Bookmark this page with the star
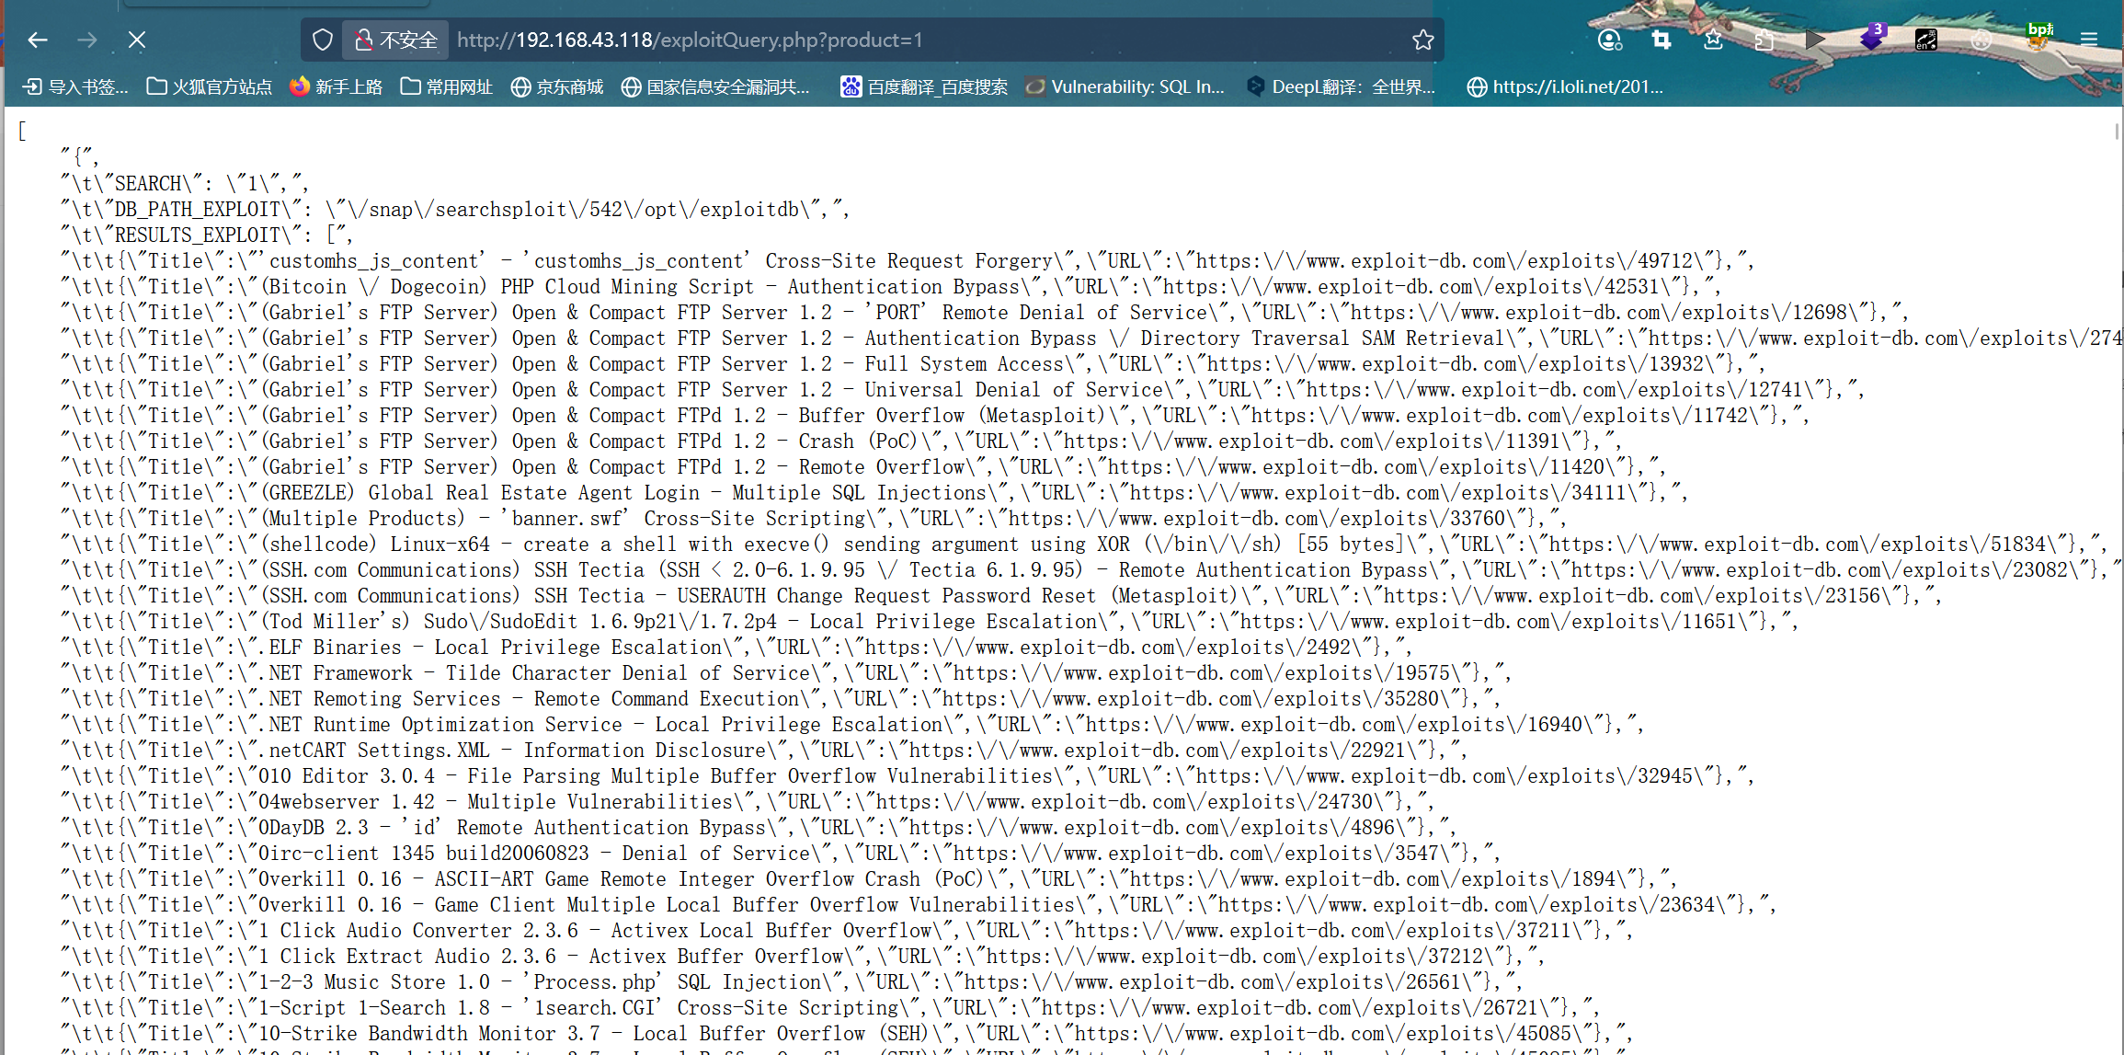This screenshot has width=2124, height=1055. tap(1422, 40)
